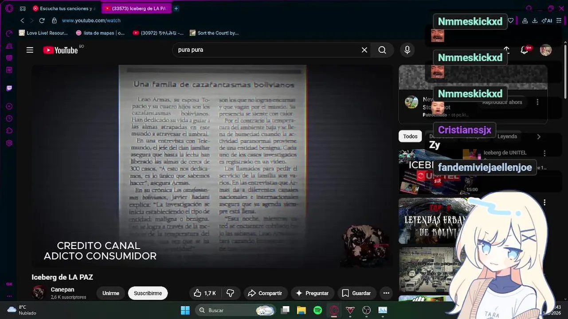Select the Iceberg de LA PAZ tab
Image resolution: width=568 pixels, height=319 pixels.
(x=137, y=8)
